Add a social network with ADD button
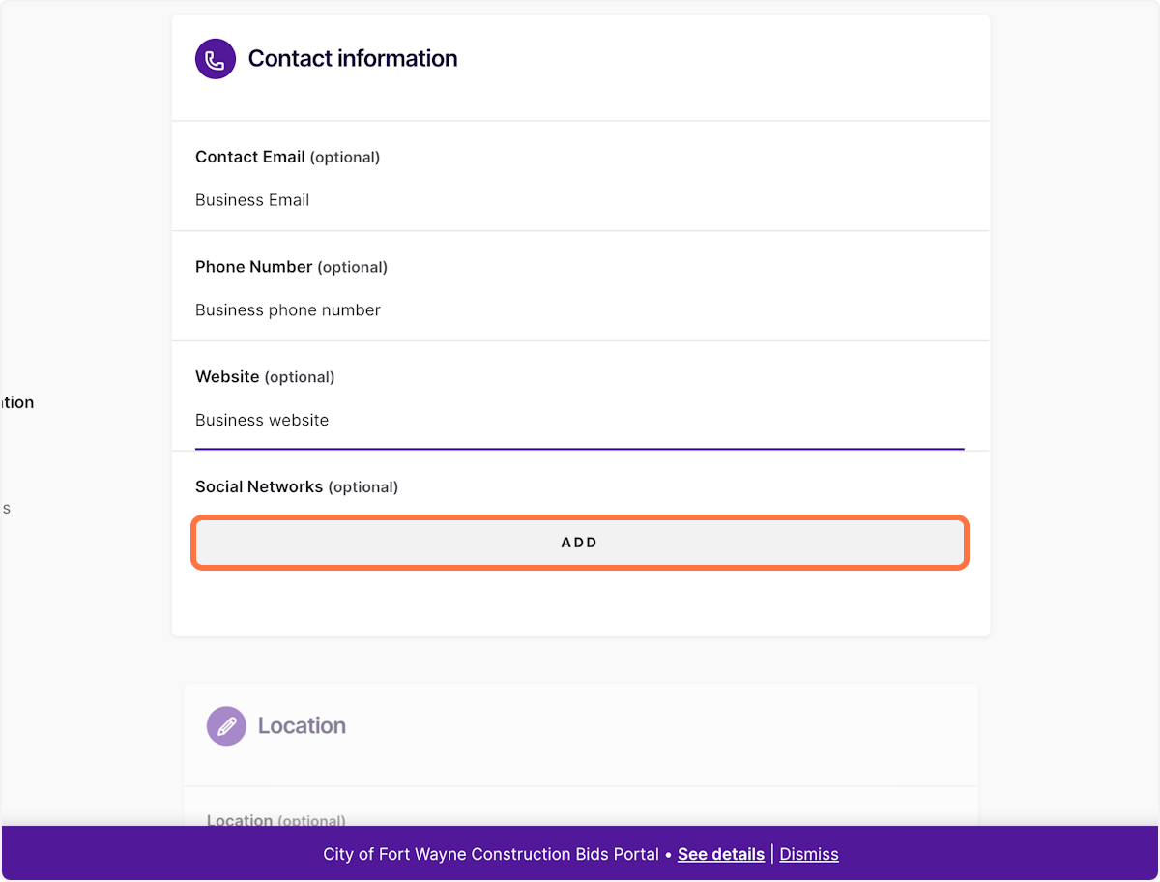The height and width of the screenshot is (882, 1160). tap(580, 543)
